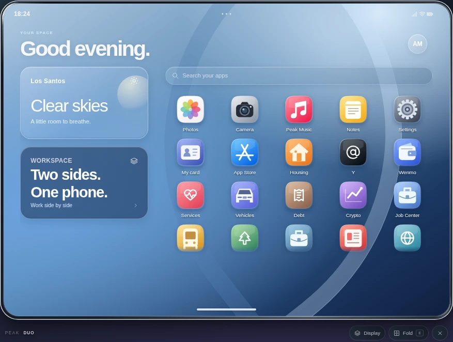Open the red newspaper app icon

click(353, 238)
